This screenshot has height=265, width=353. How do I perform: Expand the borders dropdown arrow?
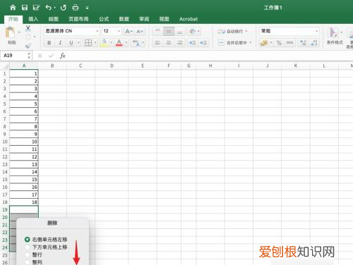coord(95,43)
